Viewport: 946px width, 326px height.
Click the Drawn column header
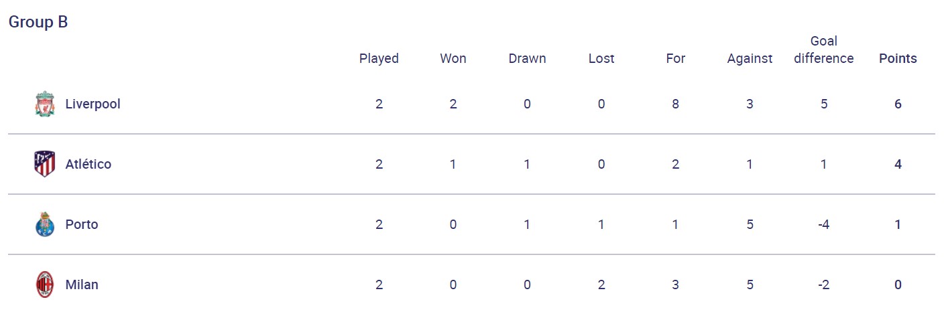coord(527,59)
